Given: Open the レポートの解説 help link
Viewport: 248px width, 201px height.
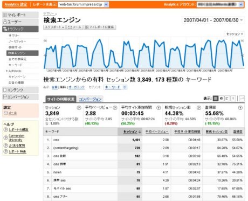Looking at the screenshot, I should (x=18, y=130).
